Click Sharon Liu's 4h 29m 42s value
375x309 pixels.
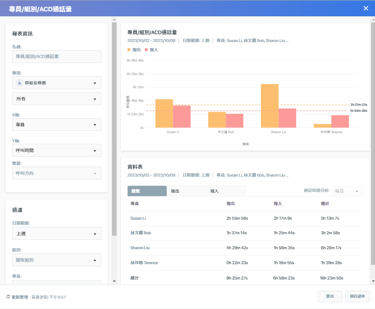coord(237,248)
